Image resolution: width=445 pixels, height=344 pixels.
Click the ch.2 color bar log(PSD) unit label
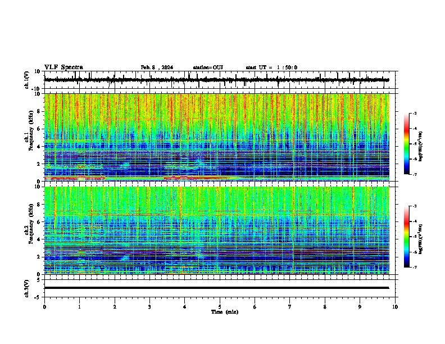[x=421, y=239]
